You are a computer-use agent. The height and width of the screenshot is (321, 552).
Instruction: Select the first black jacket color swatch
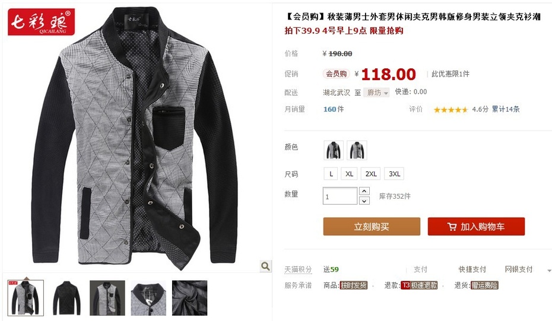(334, 150)
